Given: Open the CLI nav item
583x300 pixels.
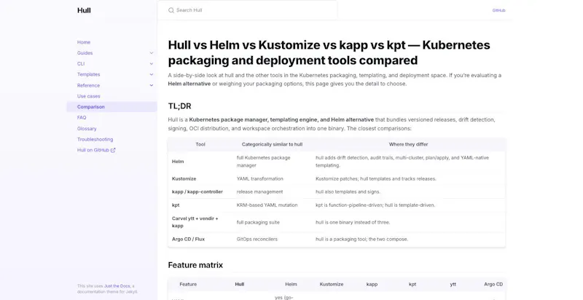Looking at the screenshot, I should point(81,64).
